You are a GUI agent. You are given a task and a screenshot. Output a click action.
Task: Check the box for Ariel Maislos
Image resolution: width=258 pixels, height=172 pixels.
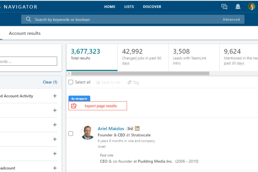(71, 133)
